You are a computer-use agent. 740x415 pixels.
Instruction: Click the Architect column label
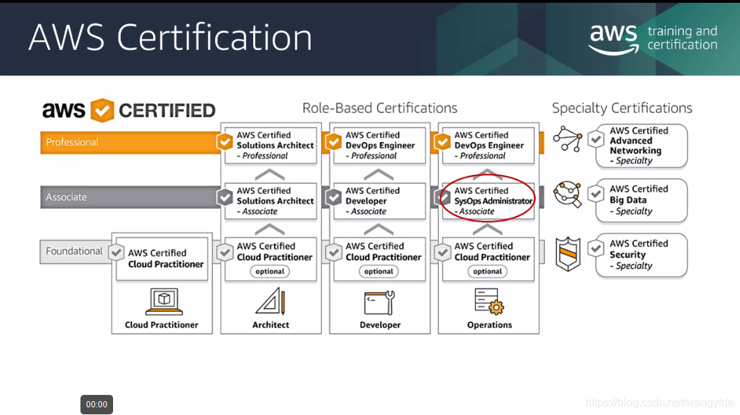(x=270, y=324)
